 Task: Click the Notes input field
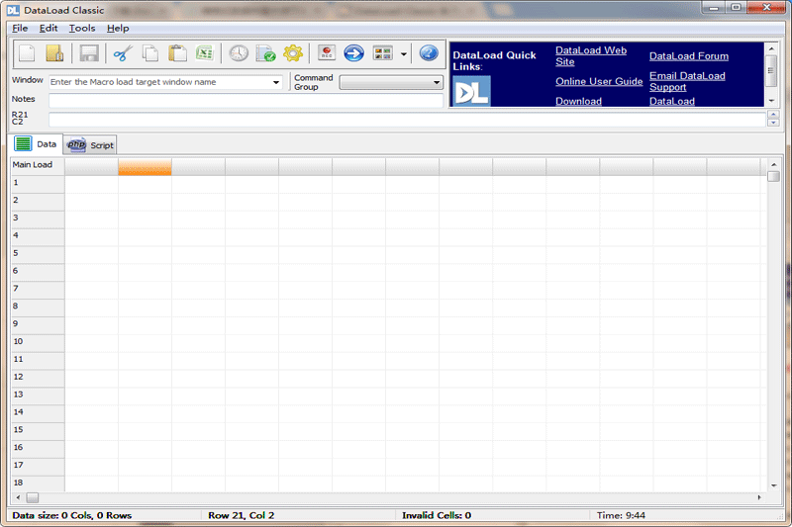pyautogui.click(x=246, y=100)
